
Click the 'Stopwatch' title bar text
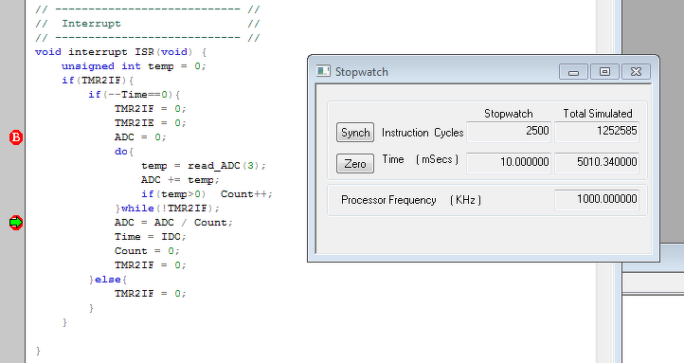[362, 71]
